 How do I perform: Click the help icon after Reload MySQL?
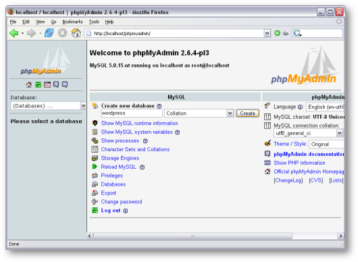coord(142,167)
